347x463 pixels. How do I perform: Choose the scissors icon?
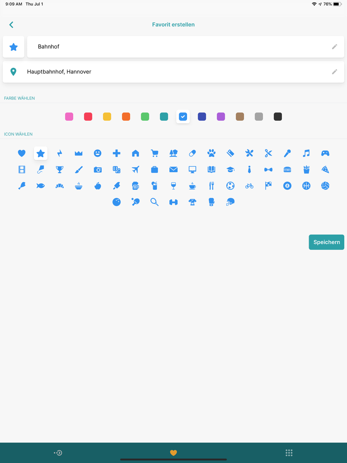point(268,153)
